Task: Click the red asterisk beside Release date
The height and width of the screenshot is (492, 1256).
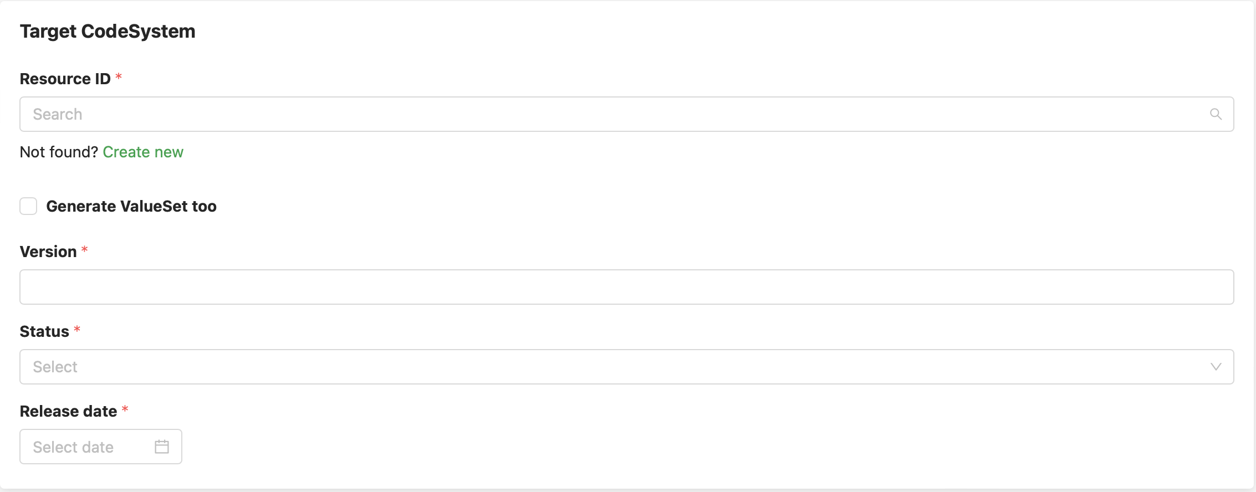Action: [x=125, y=410]
